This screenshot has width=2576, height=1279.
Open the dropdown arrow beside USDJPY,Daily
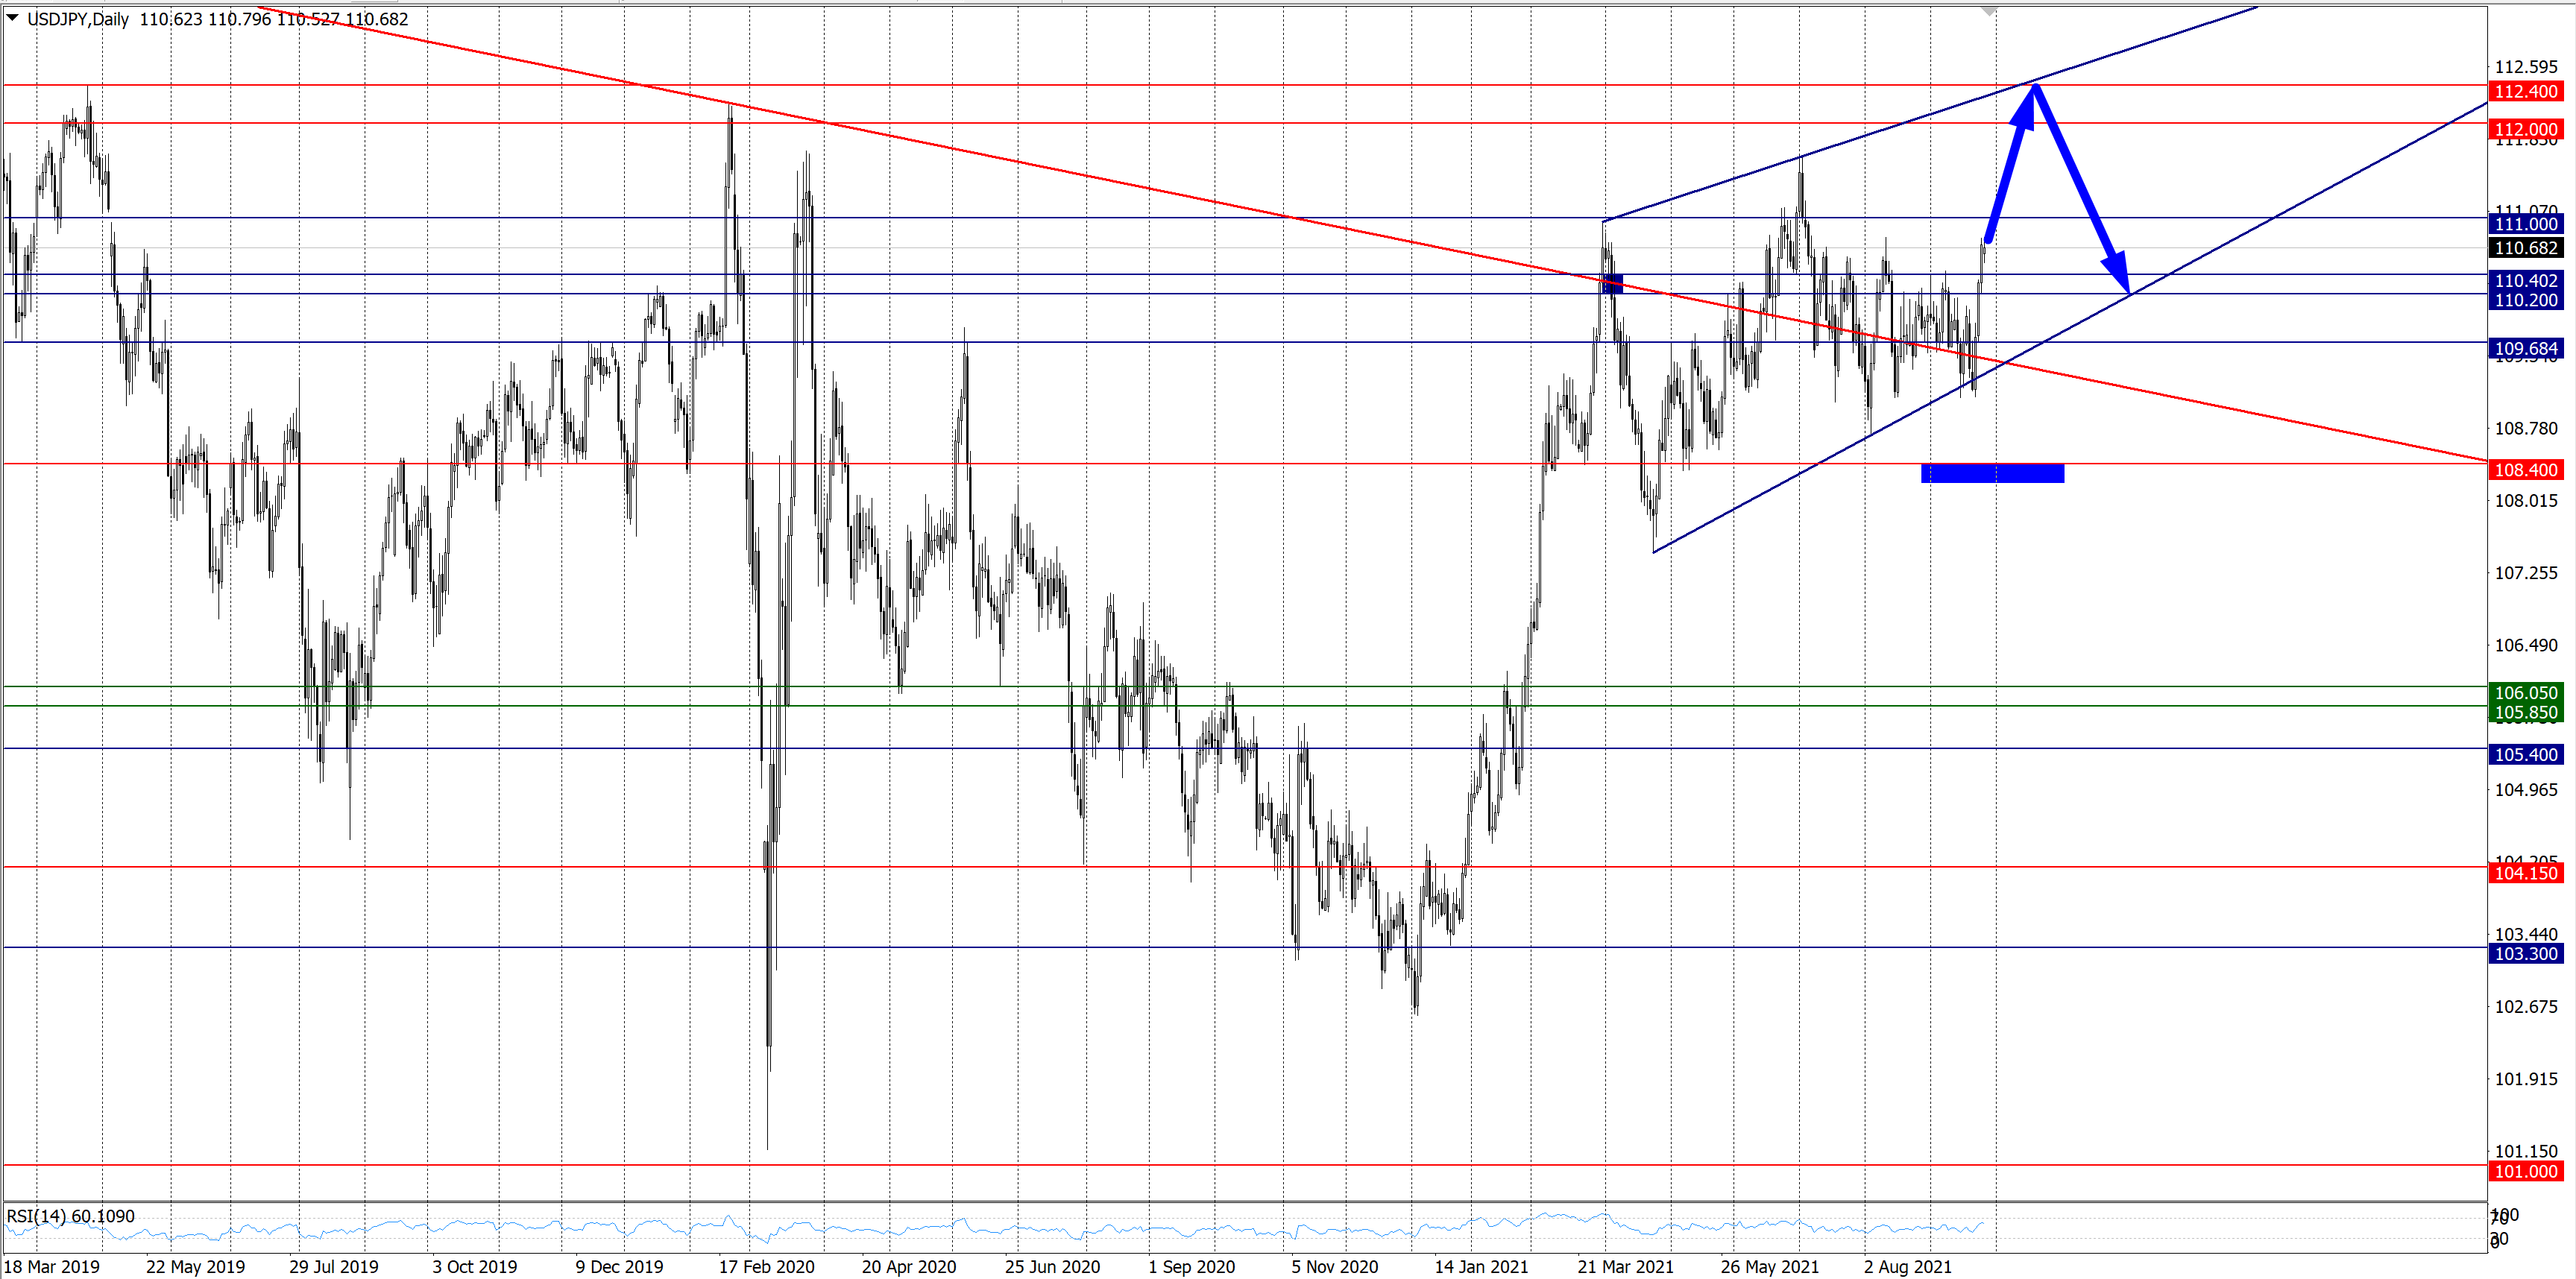pyautogui.click(x=13, y=18)
